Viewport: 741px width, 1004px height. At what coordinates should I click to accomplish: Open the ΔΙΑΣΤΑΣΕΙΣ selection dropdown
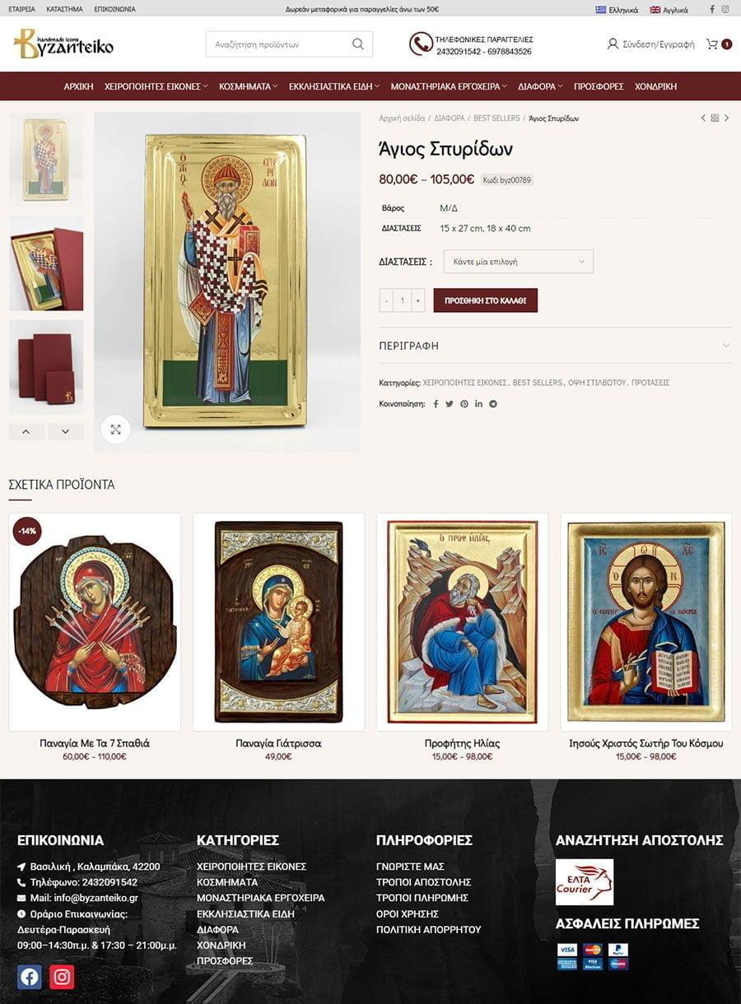518,262
